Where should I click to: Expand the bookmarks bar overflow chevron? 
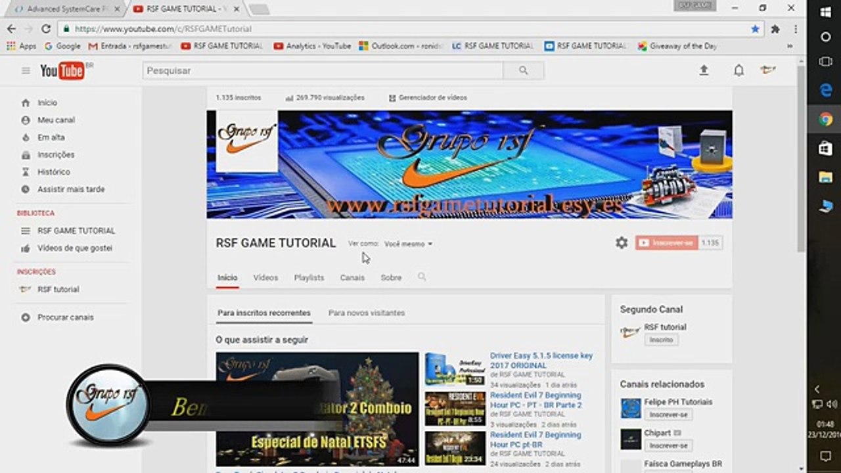click(790, 46)
